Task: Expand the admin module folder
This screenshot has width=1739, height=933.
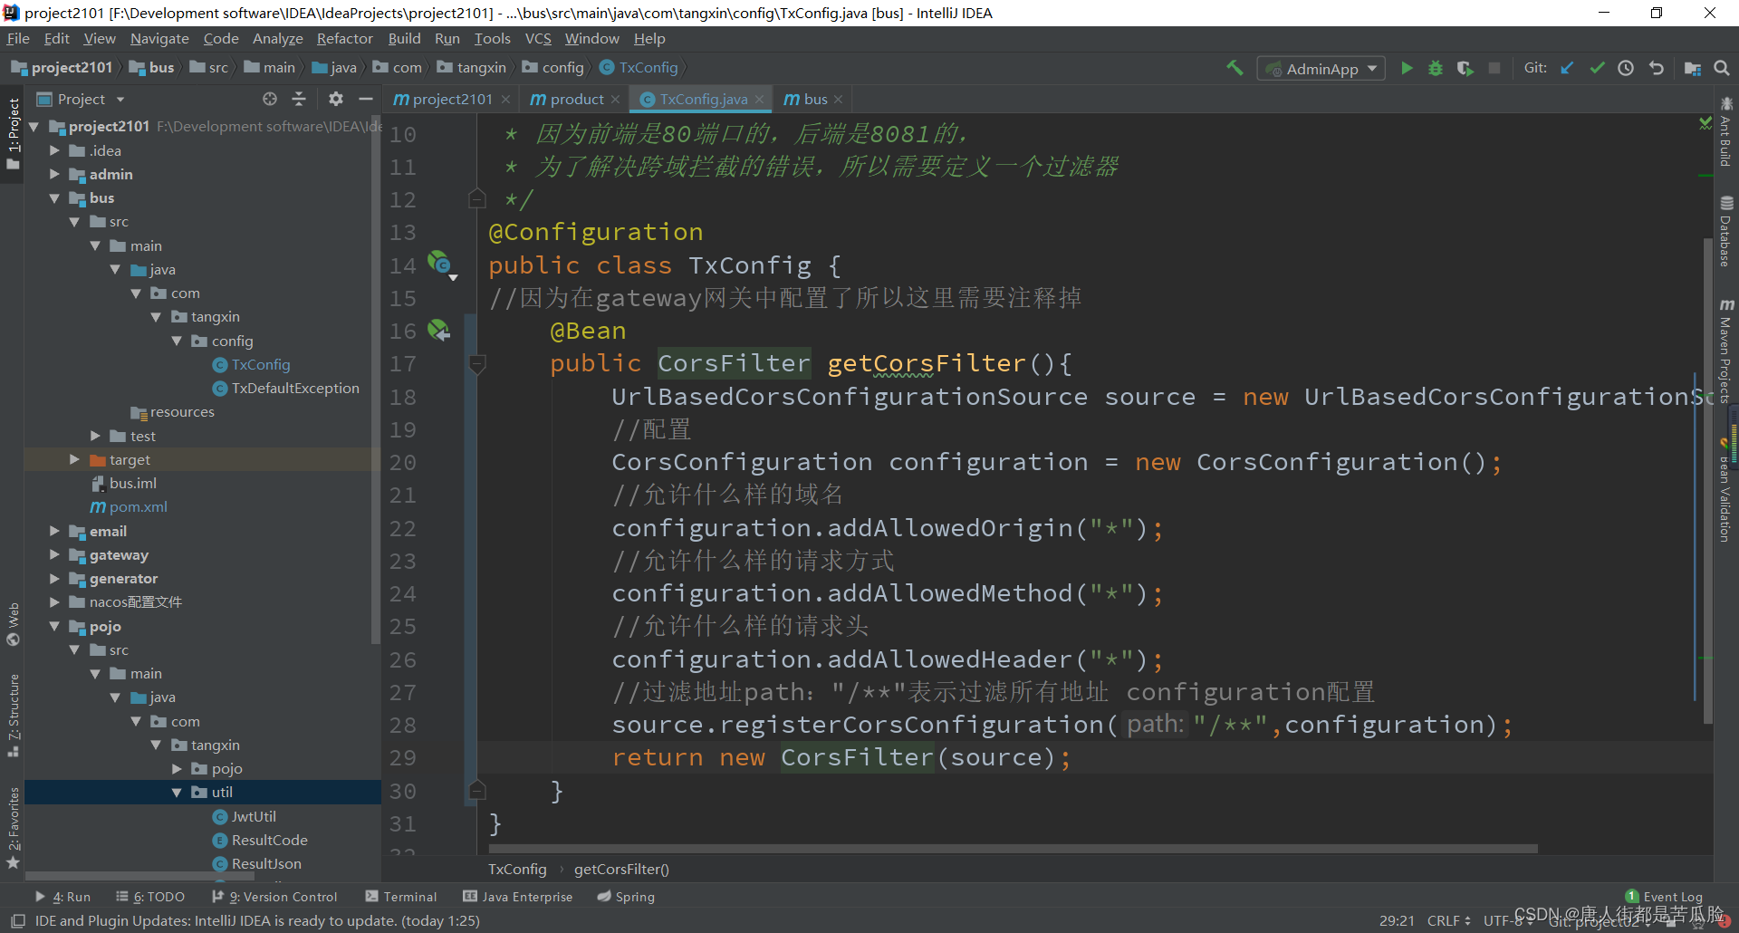Action: 54,174
